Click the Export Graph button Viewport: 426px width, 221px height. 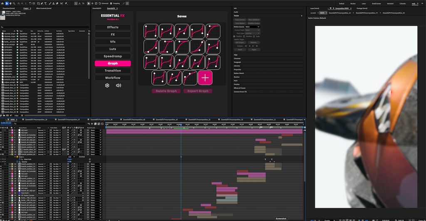198,91
